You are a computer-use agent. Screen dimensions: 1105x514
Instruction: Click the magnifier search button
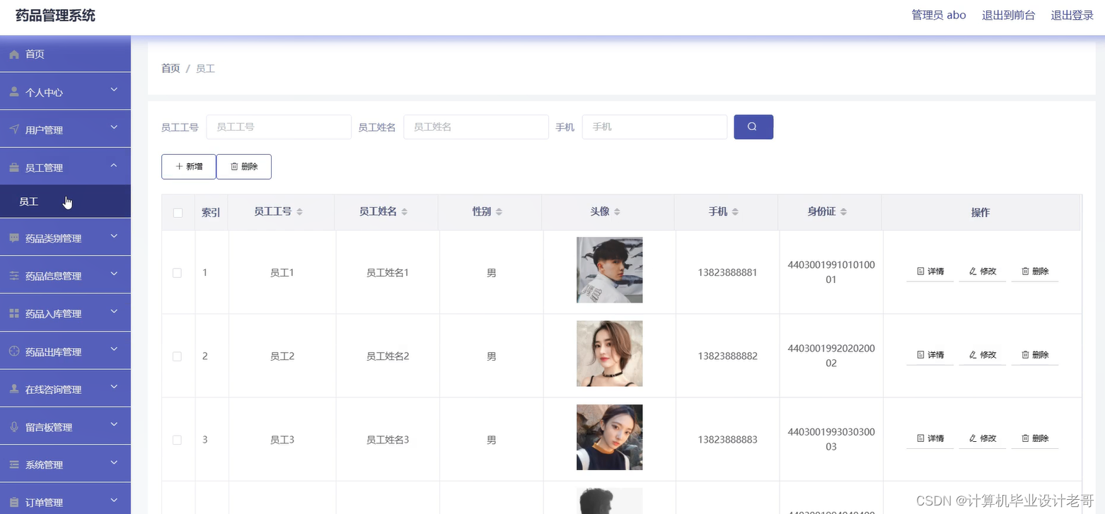(x=753, y=127)
